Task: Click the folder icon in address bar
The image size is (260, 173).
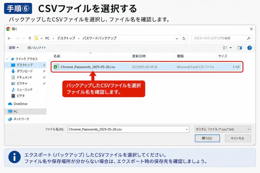Action: pos(37,38)
